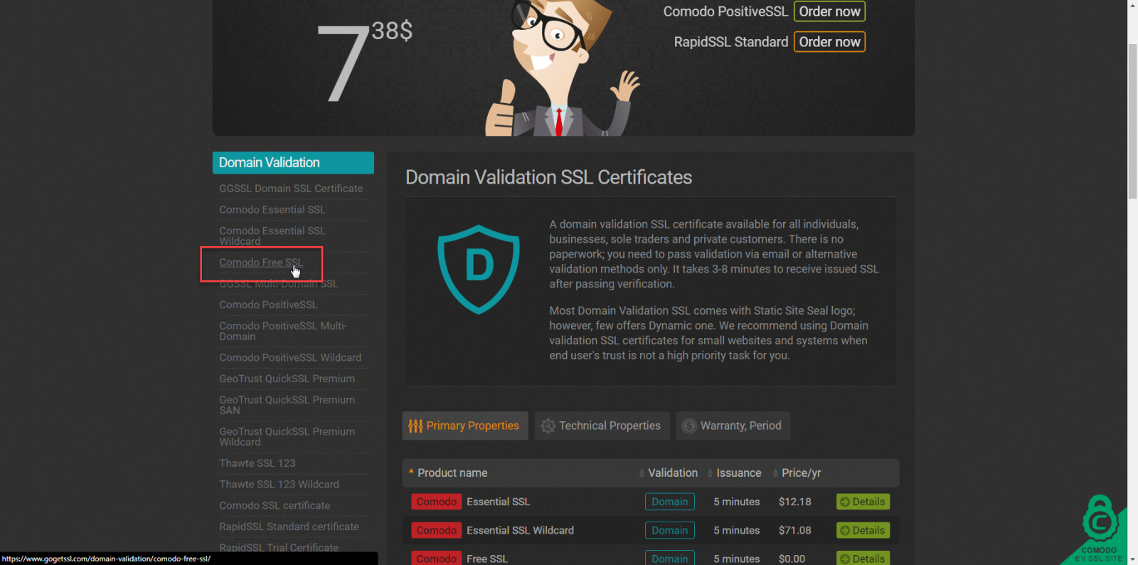Screen dimensions: 1138x565
Task: Open Comodo PositiveSSL Multi-Domain link
Action: coord(283,331)
